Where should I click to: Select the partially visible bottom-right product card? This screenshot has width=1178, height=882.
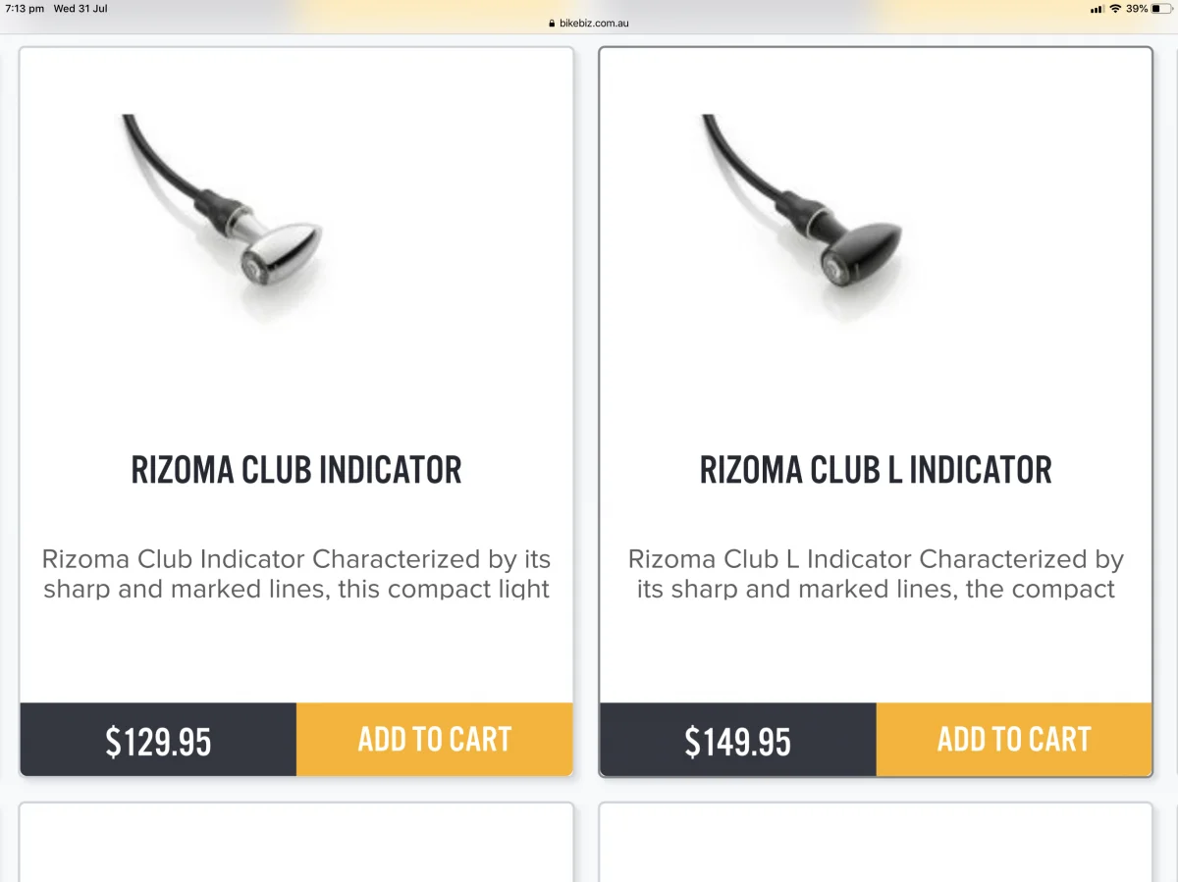pyautogui.click(x=876, y=843)
